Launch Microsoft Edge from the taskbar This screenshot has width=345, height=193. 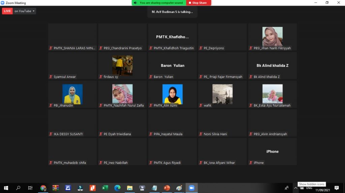pyautogui.click(x=117, y=188)
